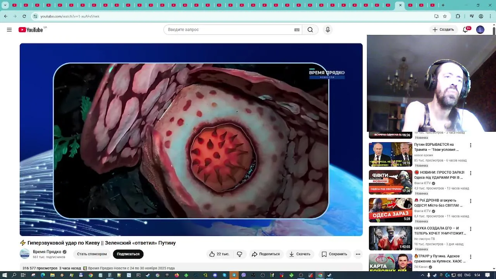The image size is (496, 279).
Task: Click the browser back arrow
Action: (x=5, y=16)
